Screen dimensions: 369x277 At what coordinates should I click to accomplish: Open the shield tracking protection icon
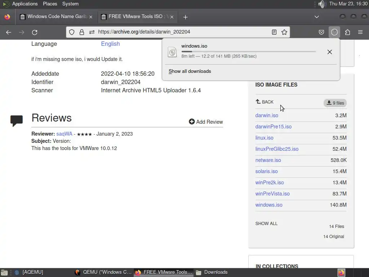tap(72, 32)
